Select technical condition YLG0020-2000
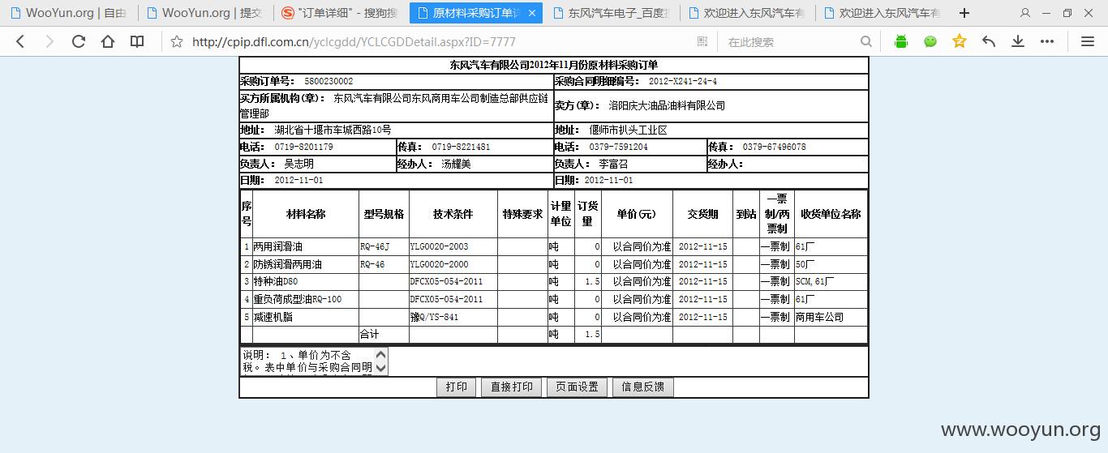 [439, 264]
